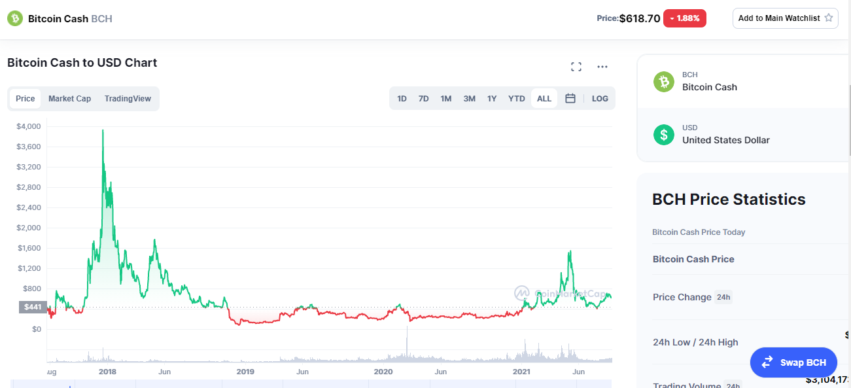This screenshot has height=388, width=851.
Task: Select the 1Y time range
Action: [x=492, y=99]
